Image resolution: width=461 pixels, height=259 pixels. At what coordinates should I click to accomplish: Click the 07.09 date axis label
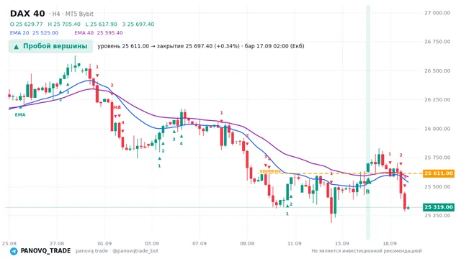point(200,243)
